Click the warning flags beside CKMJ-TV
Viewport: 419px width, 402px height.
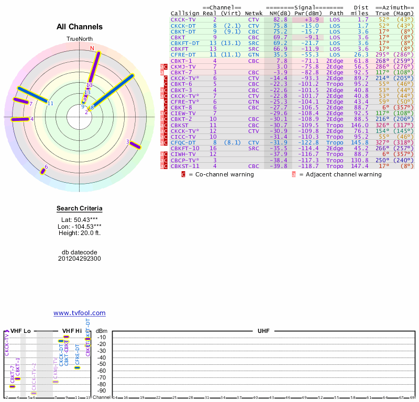click(164, 67)
